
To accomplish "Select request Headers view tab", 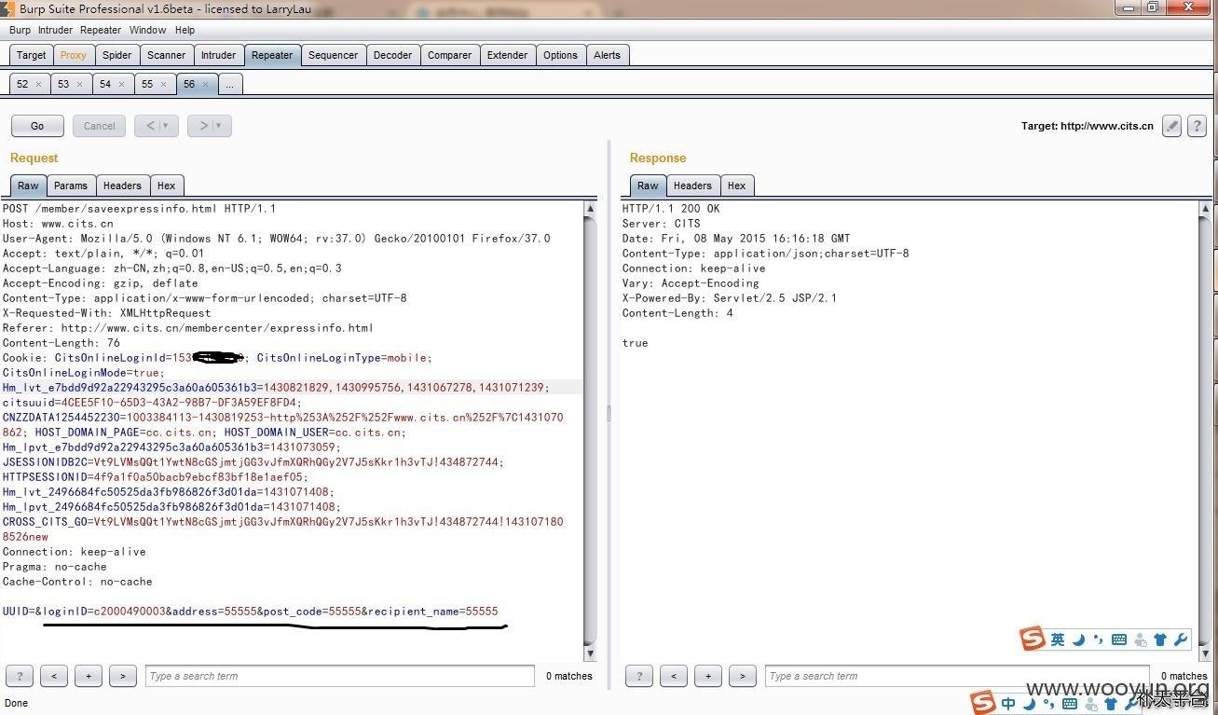I will tap(122, 186).
